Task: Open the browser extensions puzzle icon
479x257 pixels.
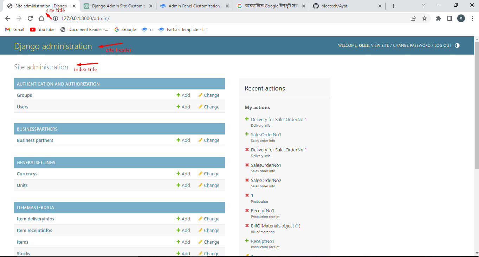Action: [438, 18]
